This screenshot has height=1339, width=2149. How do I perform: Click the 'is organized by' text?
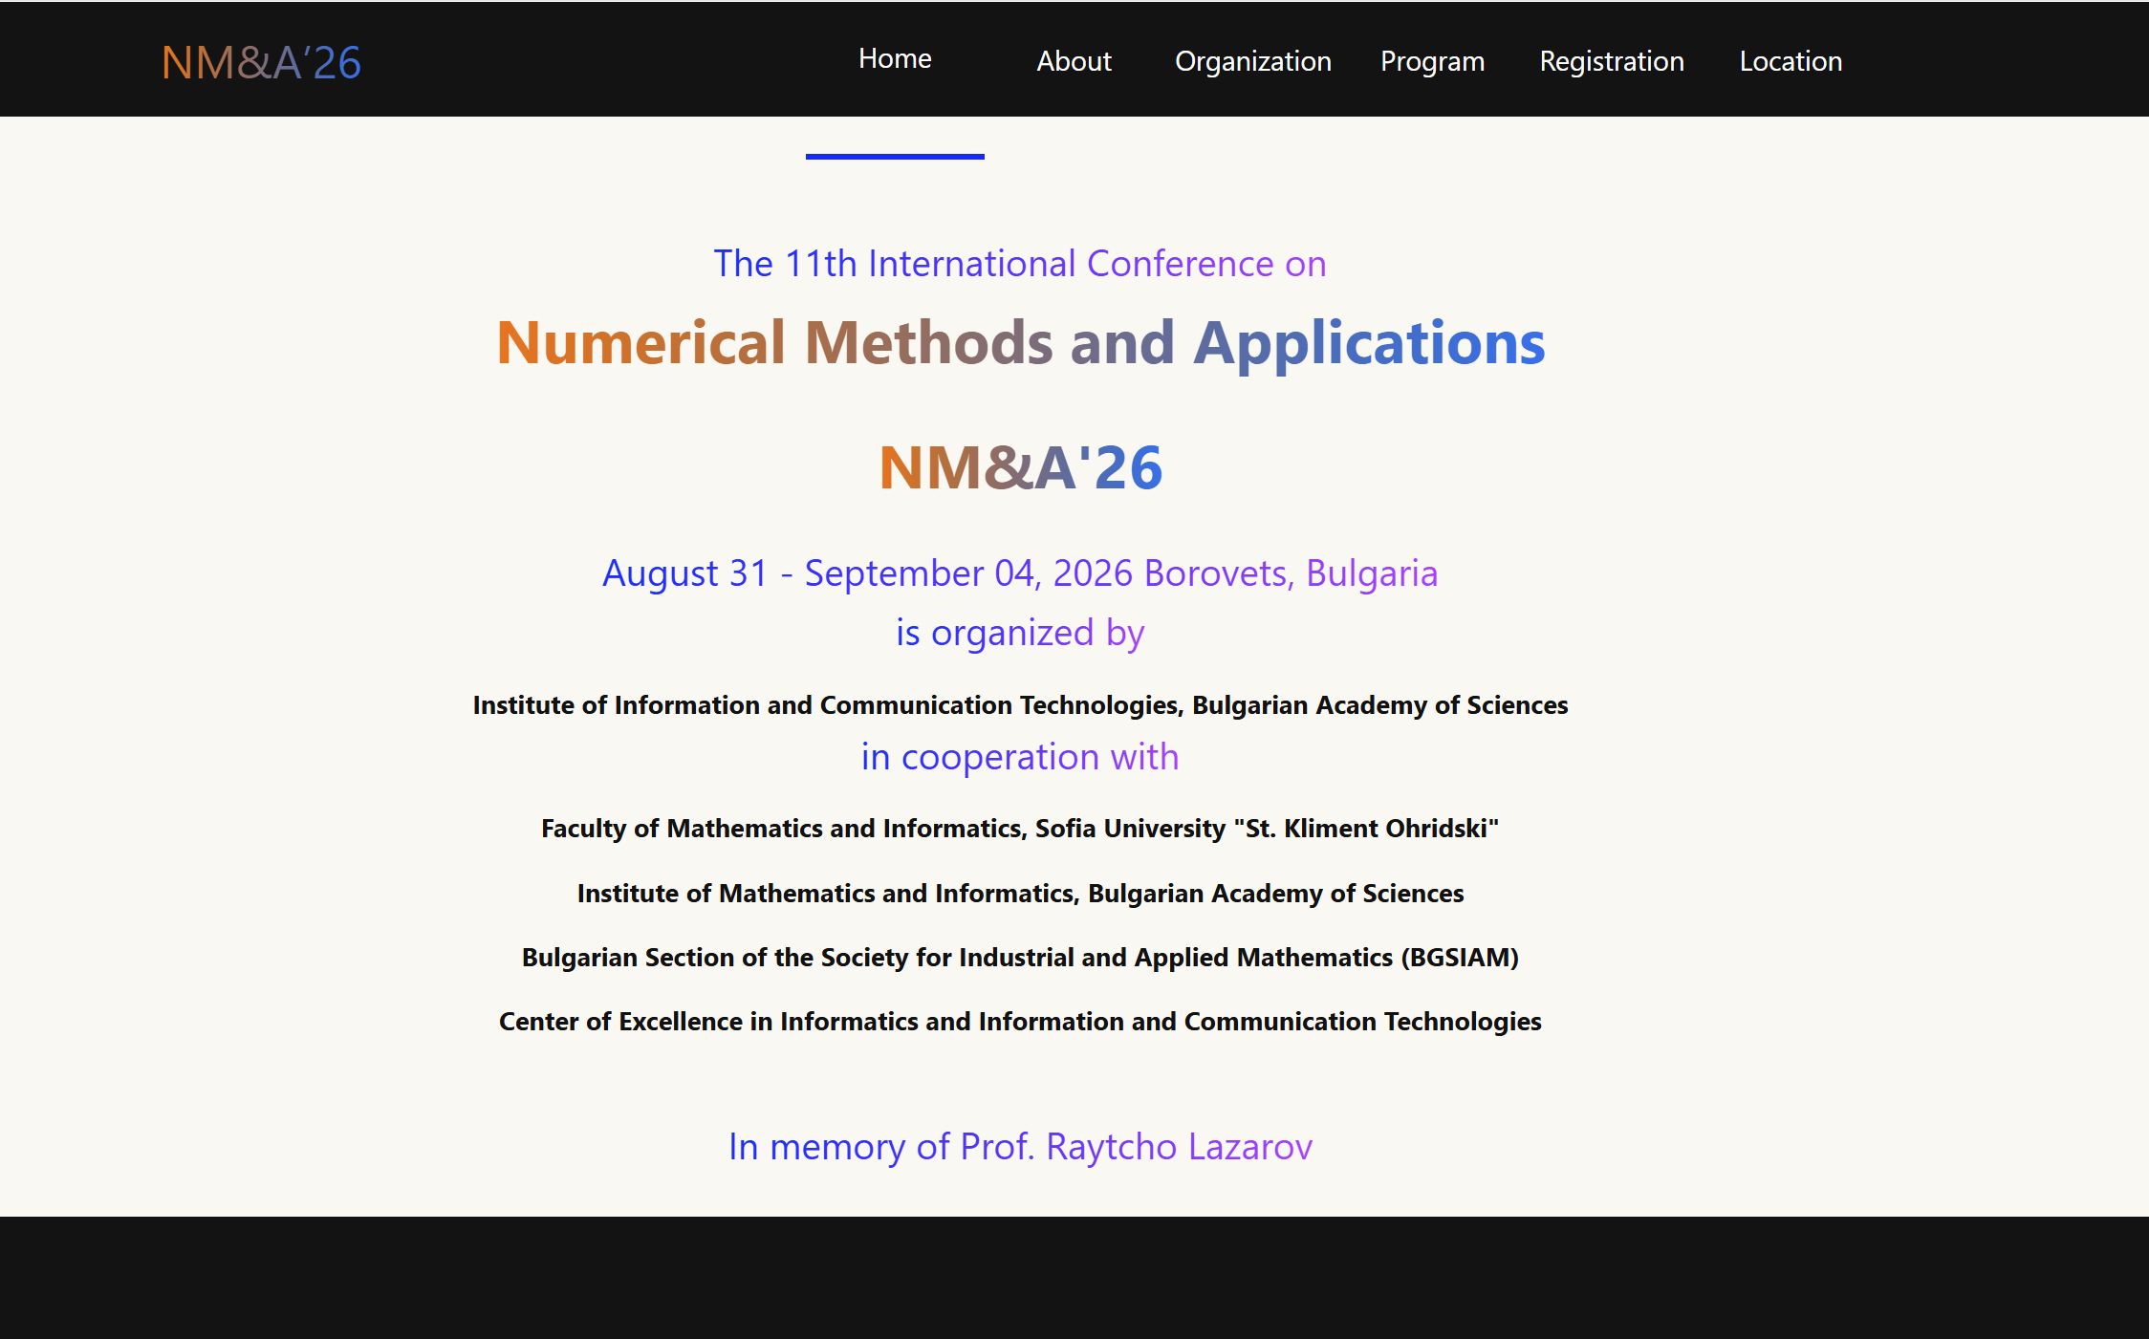pyautogui.click(x=1020, y=633)
